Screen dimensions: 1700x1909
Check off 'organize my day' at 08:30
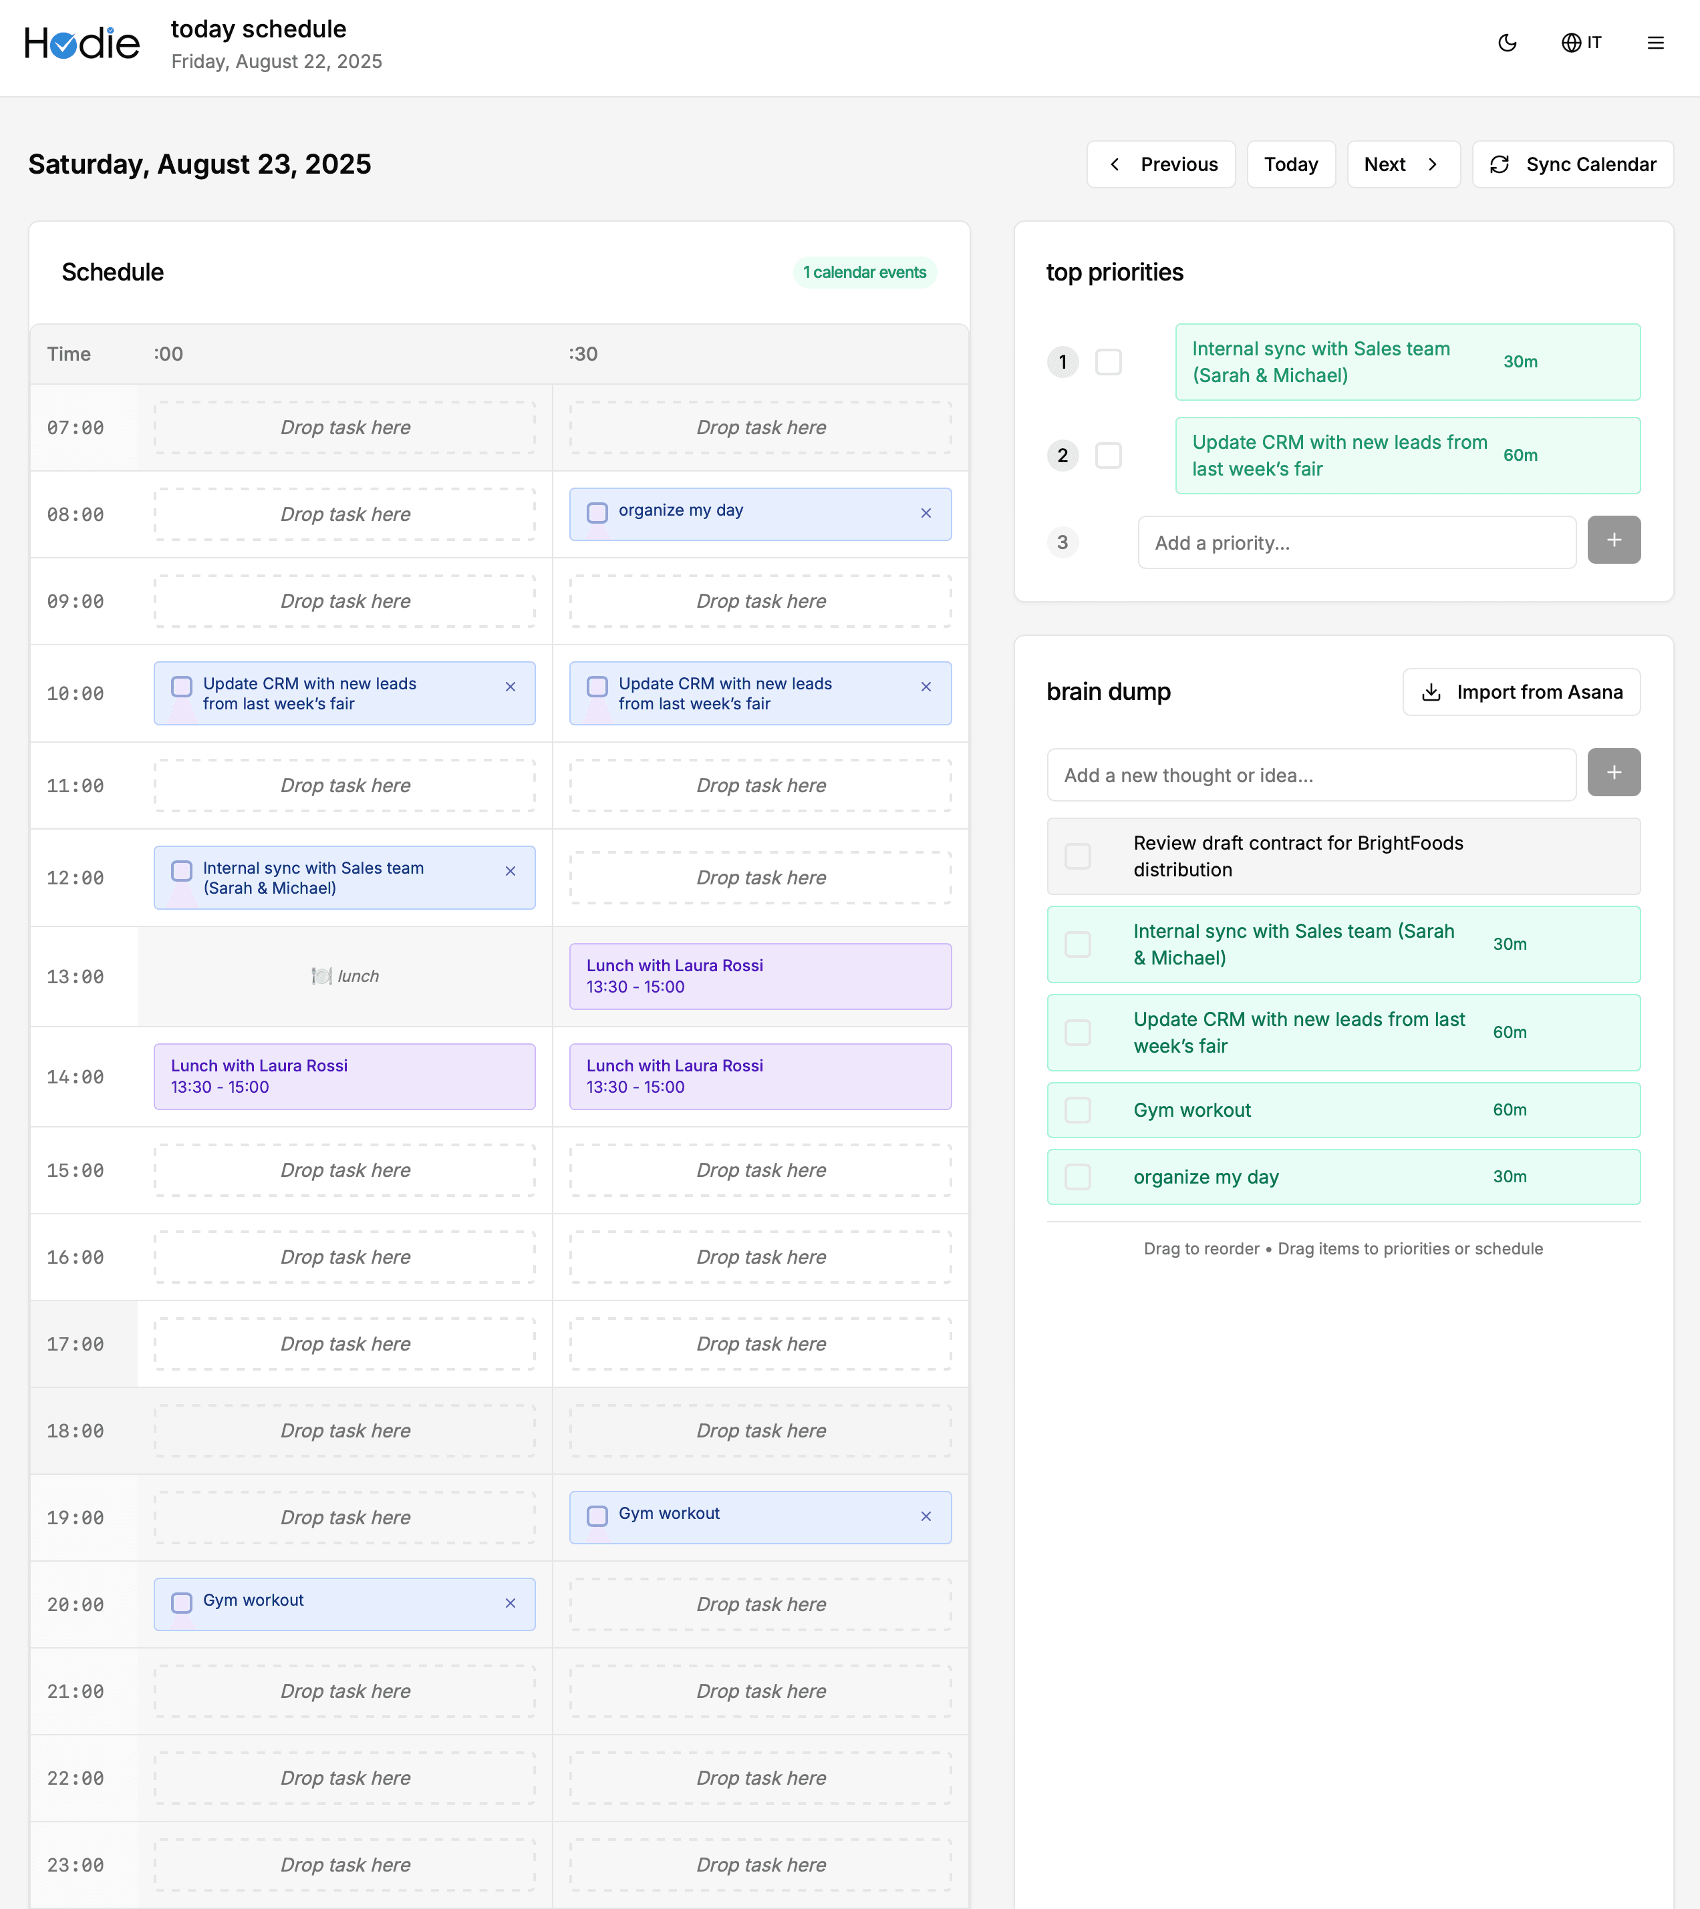(597, 513)
